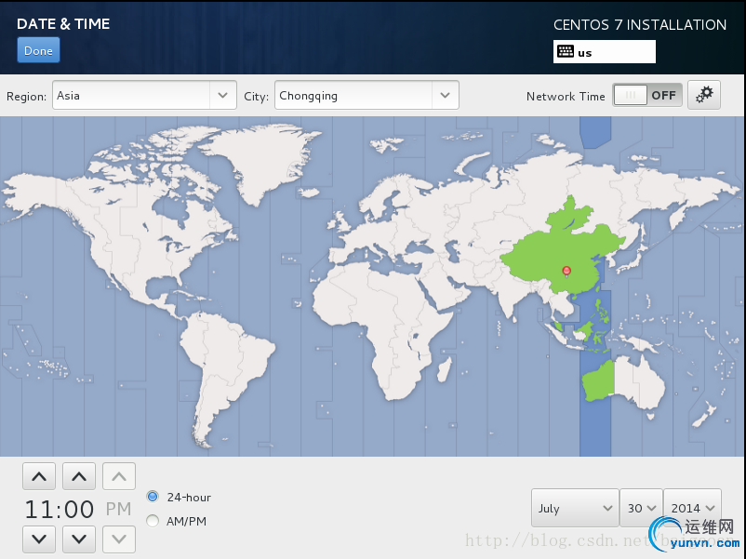
Task: Click the Region label
Action: 26,96
